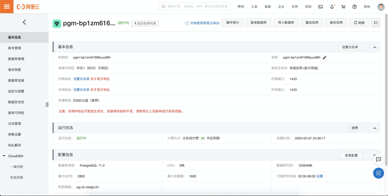Screen dimensions: 388x196
Task: Collapse the sidebar using the handle icon
Action: tap(47, 104)
